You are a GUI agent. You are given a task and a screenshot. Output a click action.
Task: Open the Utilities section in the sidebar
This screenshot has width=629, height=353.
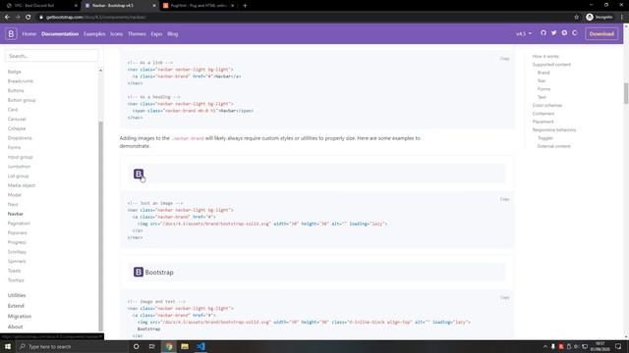17,295
